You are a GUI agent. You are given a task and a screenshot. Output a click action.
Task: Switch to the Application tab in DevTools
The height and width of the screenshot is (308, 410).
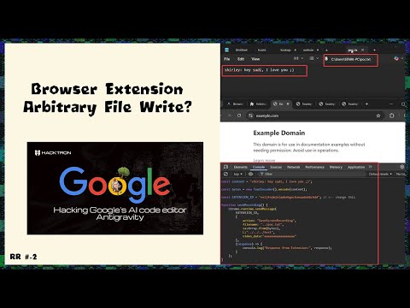(356, 167)
